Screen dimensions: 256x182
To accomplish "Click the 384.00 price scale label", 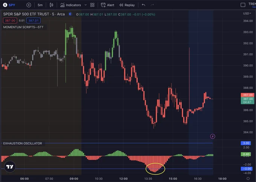I will [x=248, y=132].
